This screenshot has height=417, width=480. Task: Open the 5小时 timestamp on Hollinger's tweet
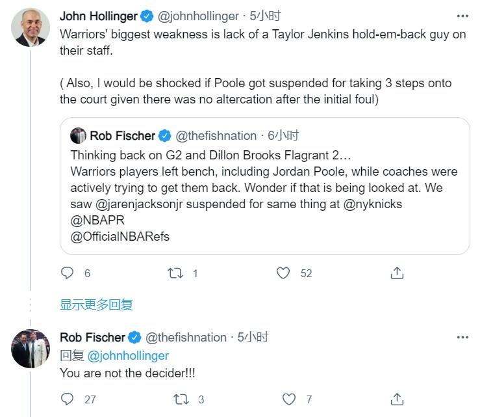coord(265,16)
